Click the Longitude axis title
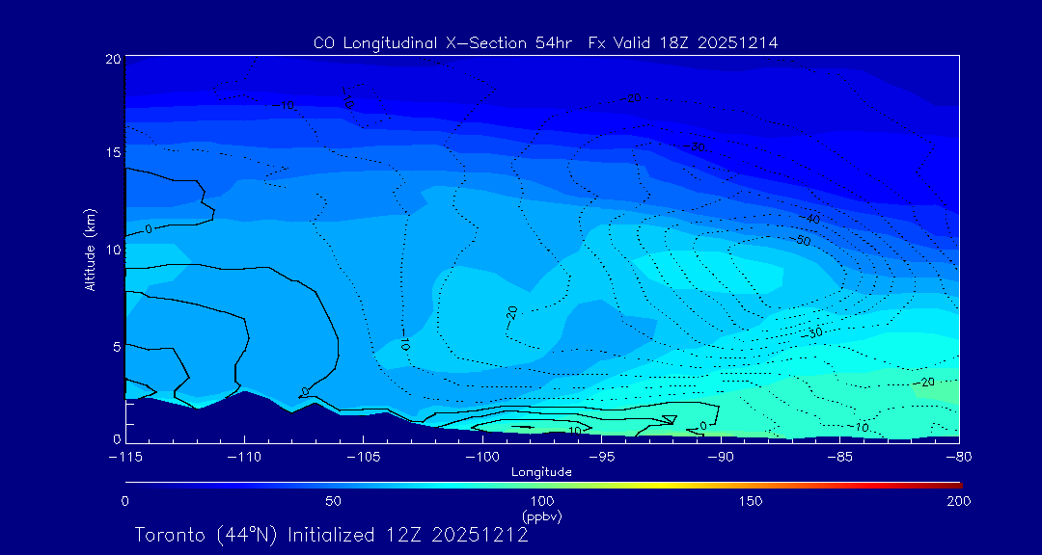The image size is (1042, 555). (x=541, y=472)
